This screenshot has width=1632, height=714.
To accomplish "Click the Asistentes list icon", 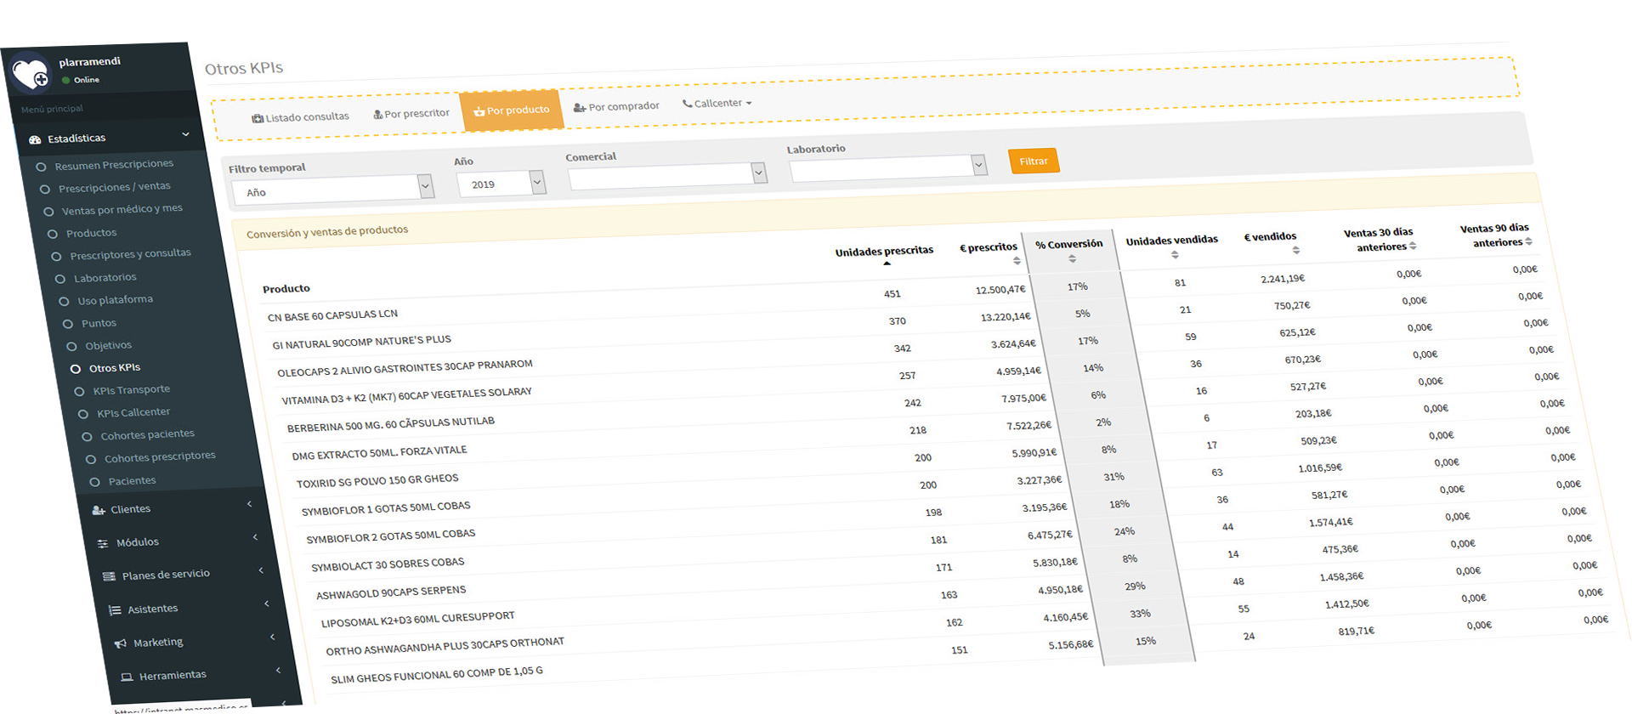I will click(115, 609).
